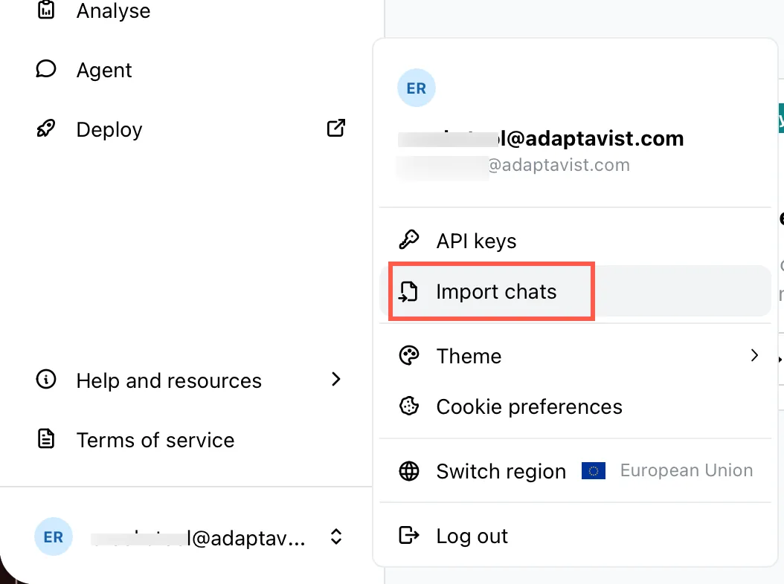Open Deploy in the sidebar

pyautogui.click(x=109, y=129)
